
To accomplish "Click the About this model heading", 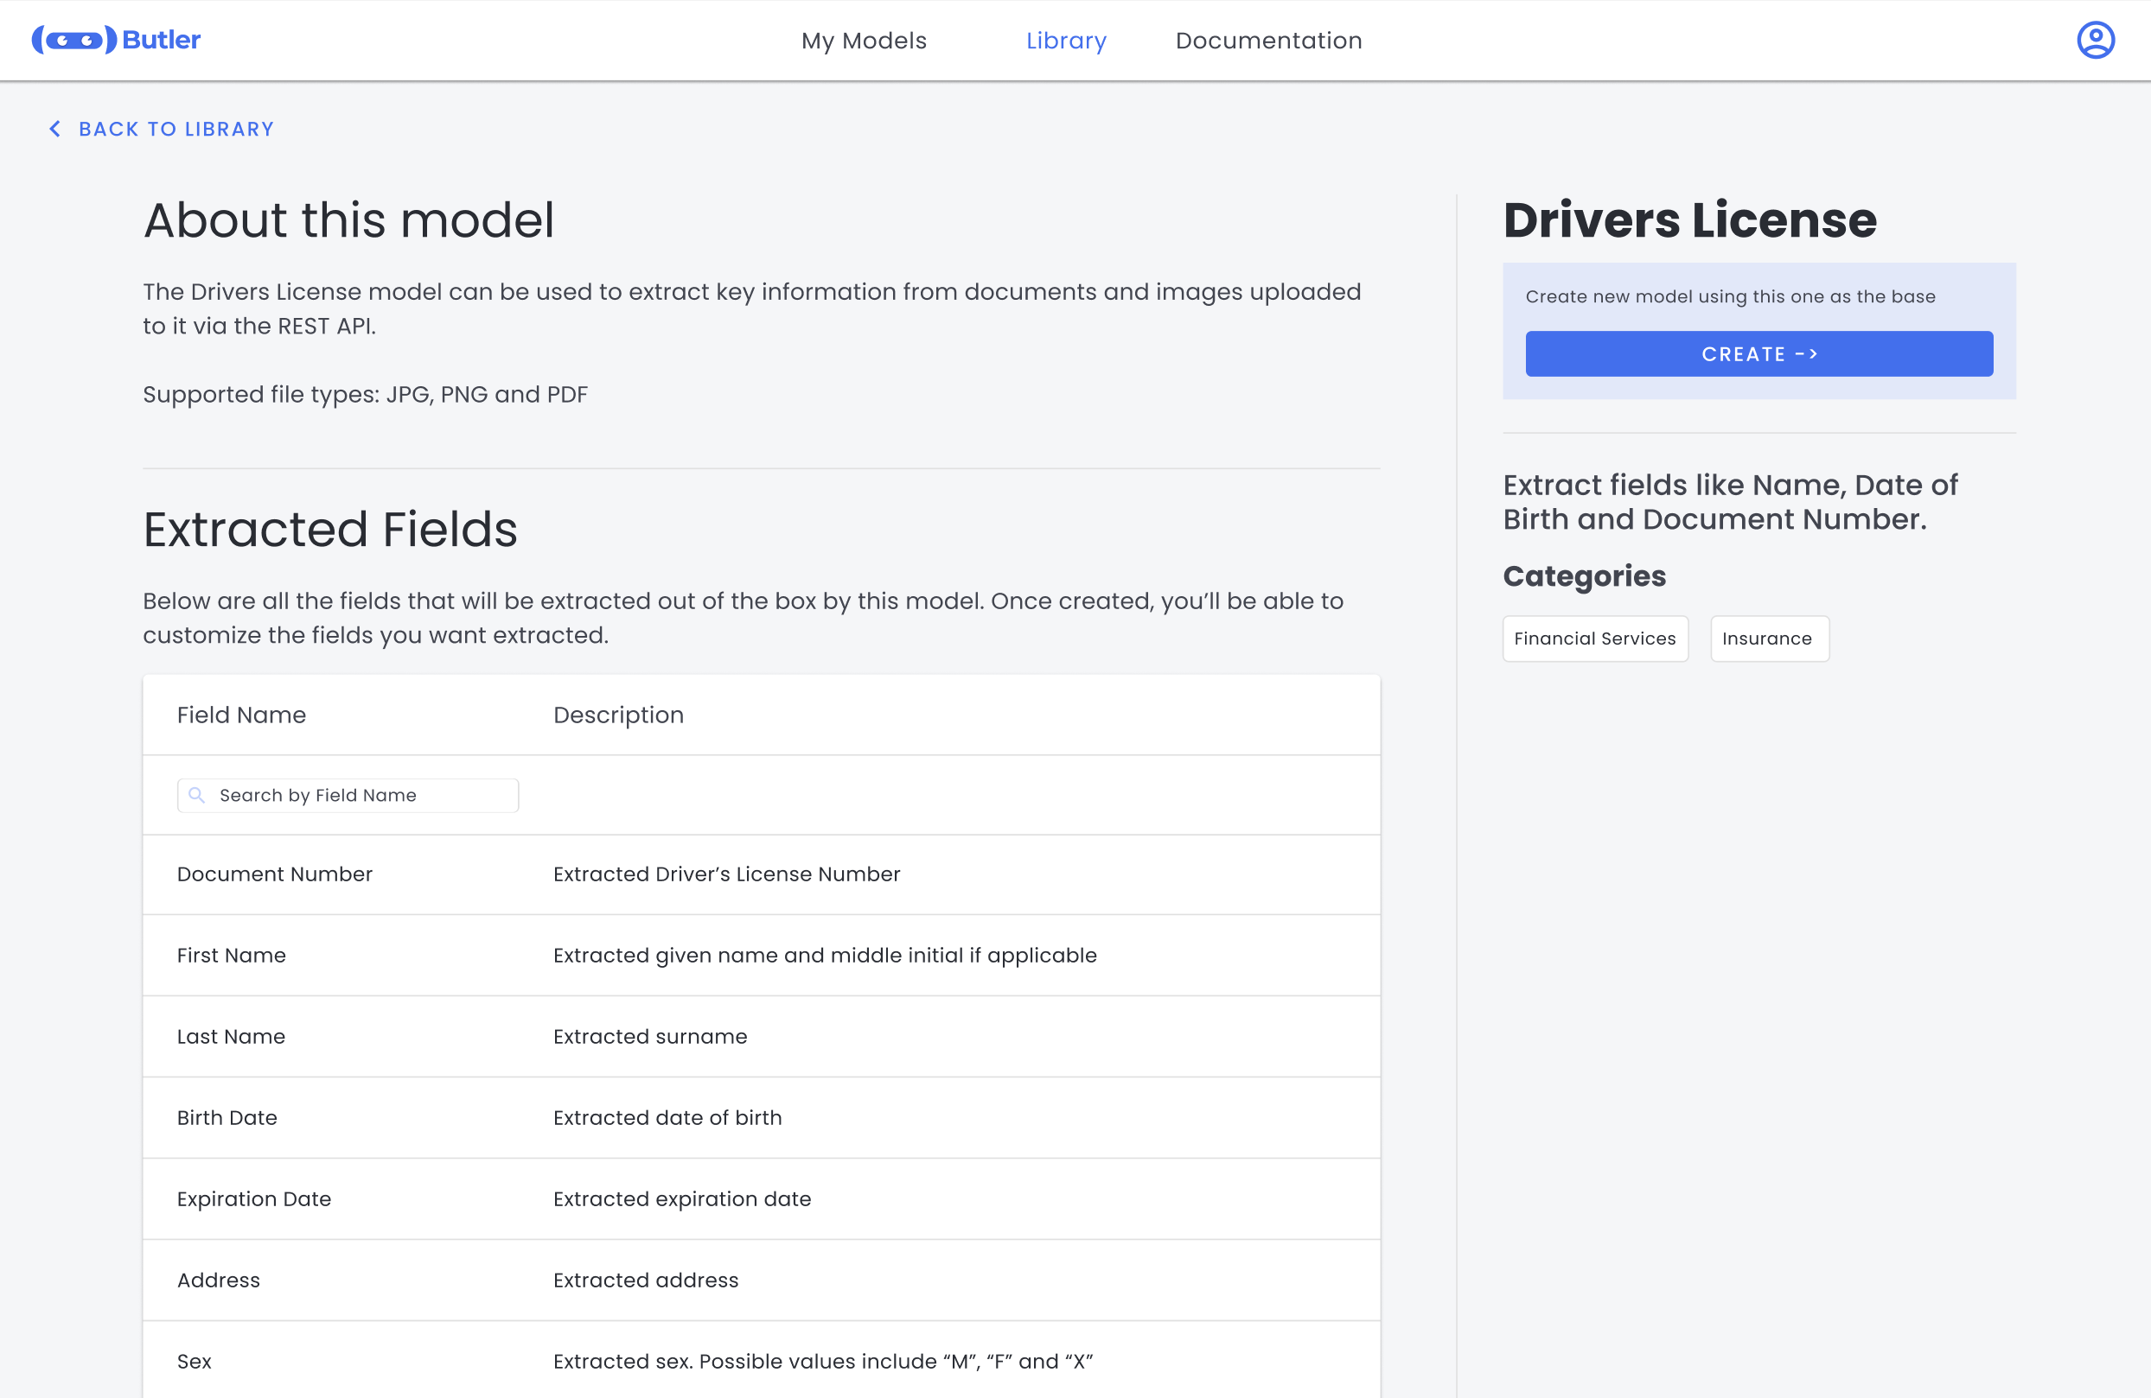I will pos(349,220).
